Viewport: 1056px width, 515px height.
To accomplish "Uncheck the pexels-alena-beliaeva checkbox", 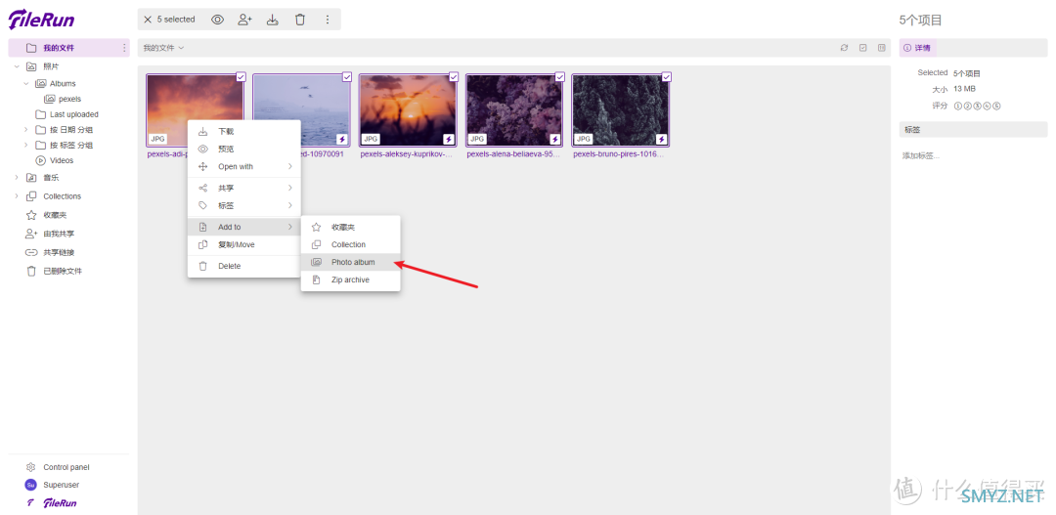I will [x=559, y=77].
